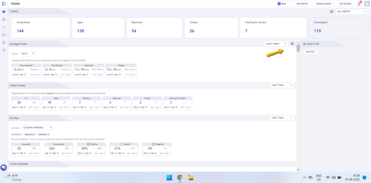Screen dimensions: 371x183
Task: Open the Closed tickets card
Action: [x=211, y=28]
